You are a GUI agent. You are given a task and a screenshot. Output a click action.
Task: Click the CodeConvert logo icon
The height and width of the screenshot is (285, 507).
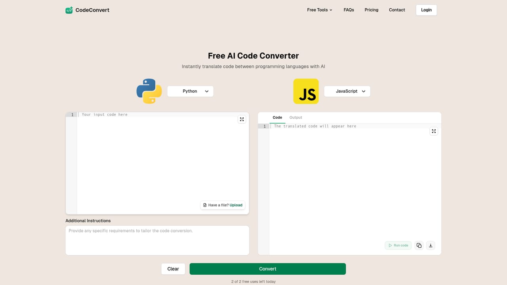tap(69, 10)
